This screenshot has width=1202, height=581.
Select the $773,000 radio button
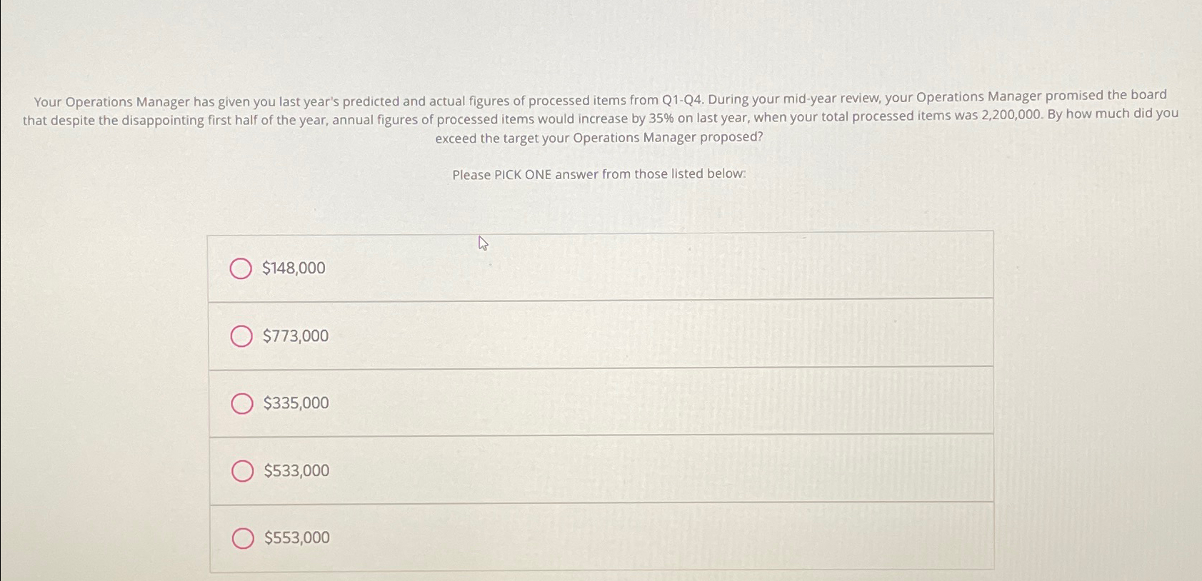point(241,336)
